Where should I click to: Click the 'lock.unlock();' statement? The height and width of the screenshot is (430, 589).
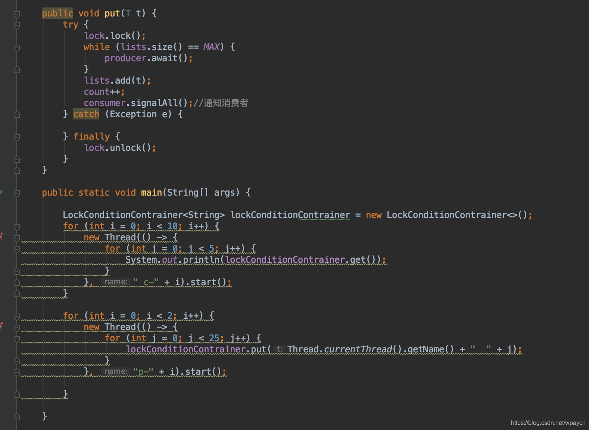click(120, 148)
